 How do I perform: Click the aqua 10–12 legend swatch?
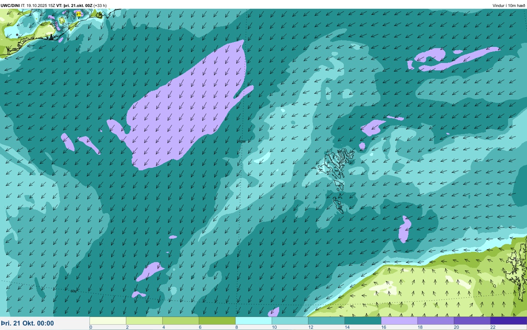coord(290,321)
